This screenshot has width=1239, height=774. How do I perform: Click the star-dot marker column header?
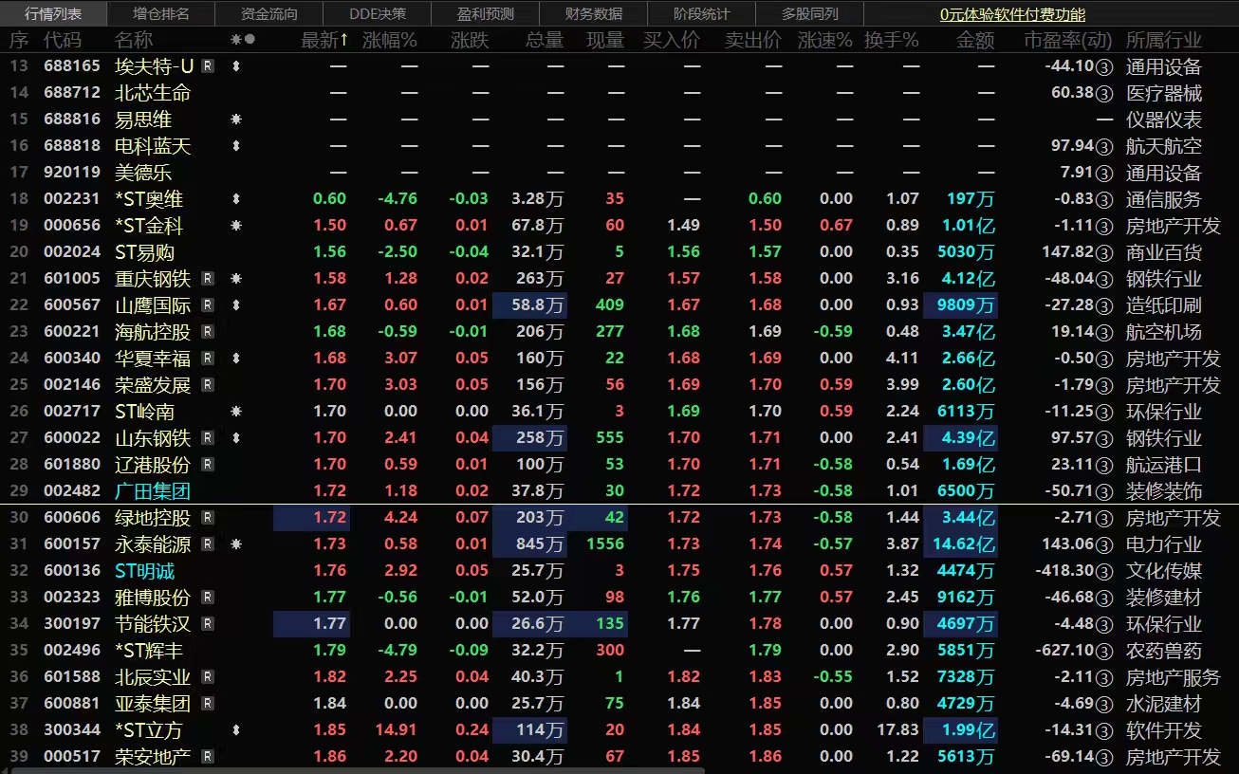coord(243,40)
